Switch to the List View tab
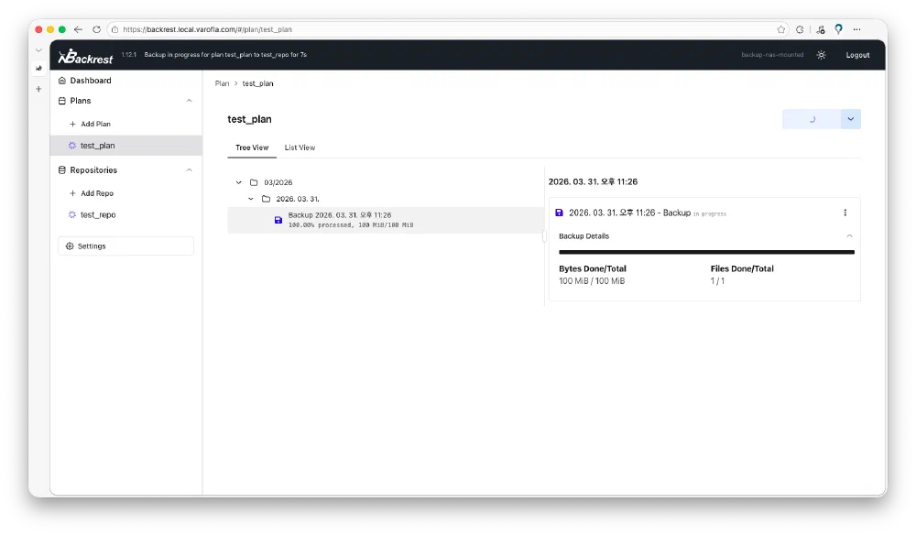Screen dimensions: 916x535 [300, 147]
